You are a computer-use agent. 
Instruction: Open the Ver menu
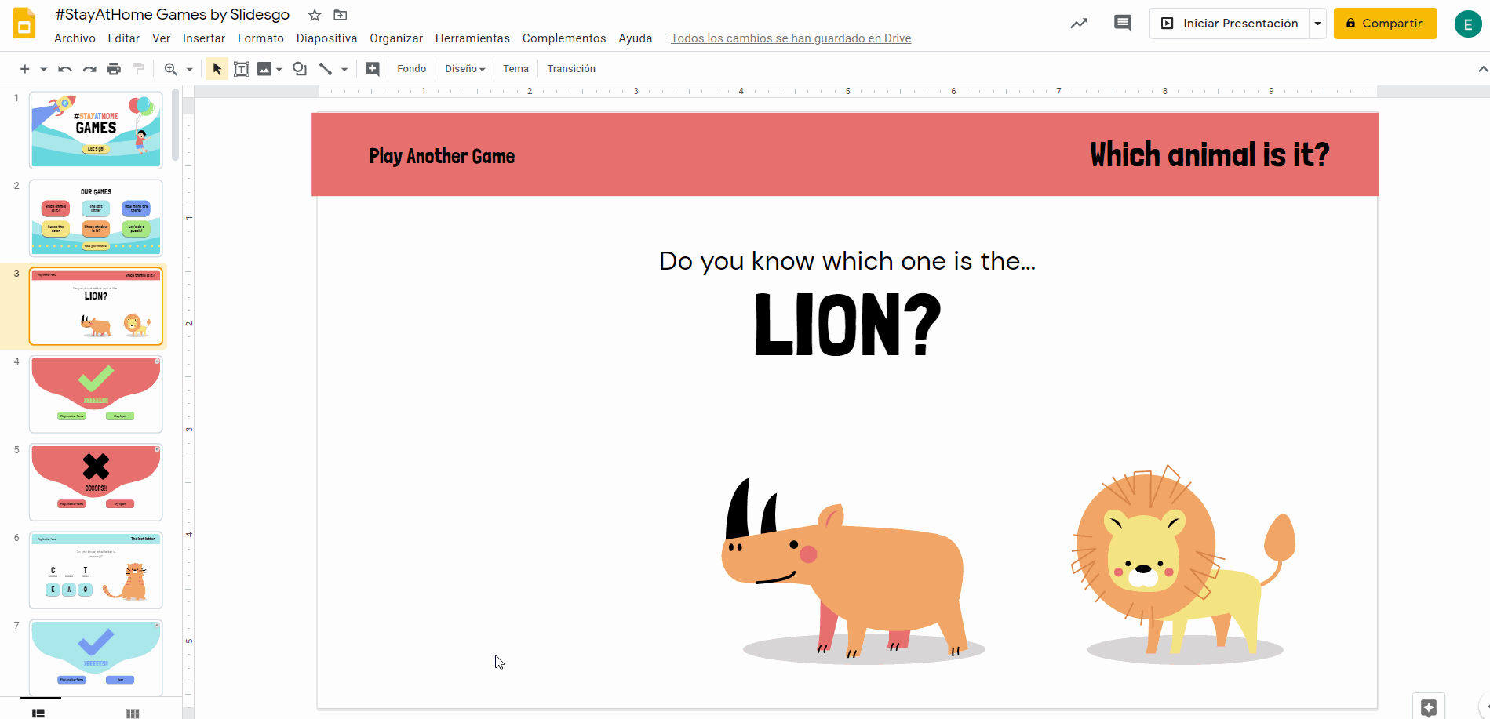[x=161, y=38]
